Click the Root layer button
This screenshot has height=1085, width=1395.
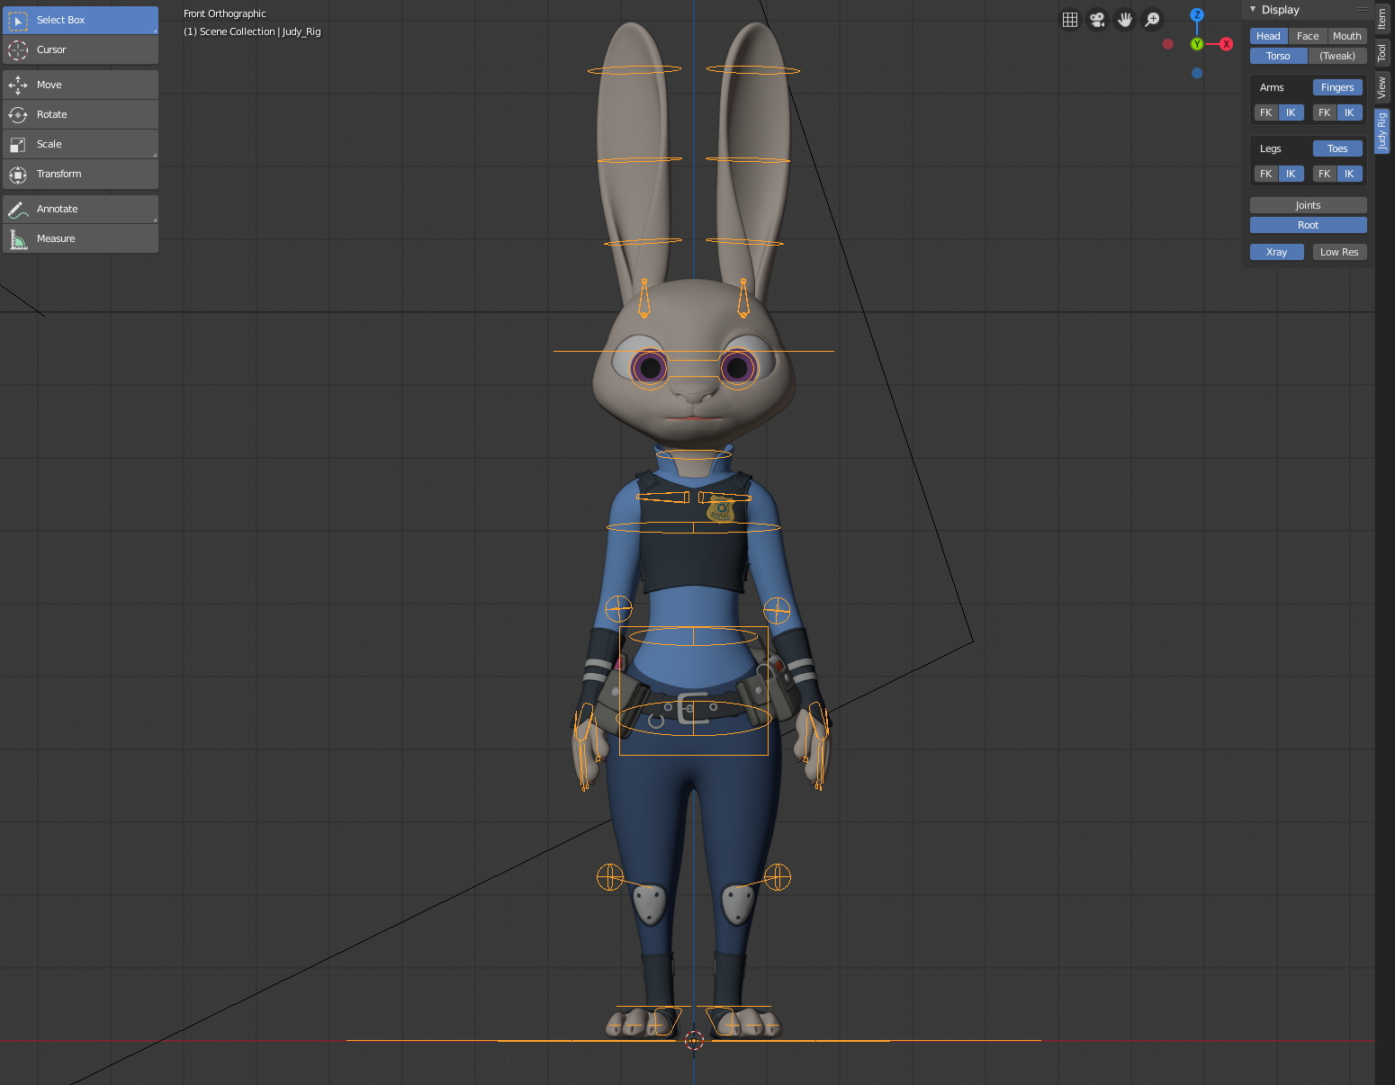pos(1308,225)
